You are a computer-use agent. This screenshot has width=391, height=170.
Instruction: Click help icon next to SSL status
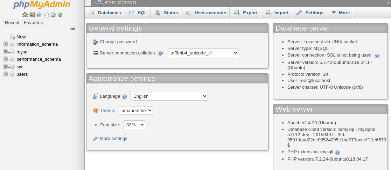[377, 56]
